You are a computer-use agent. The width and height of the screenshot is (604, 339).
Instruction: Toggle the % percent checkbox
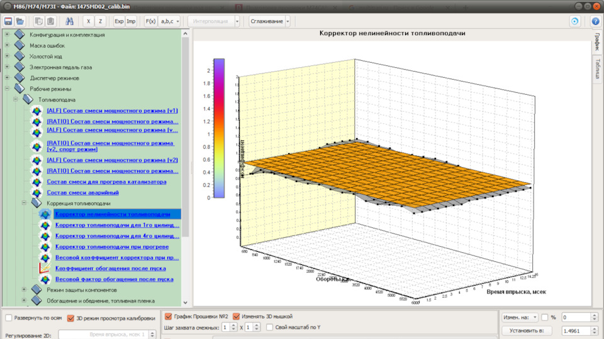tap(545, 317)
